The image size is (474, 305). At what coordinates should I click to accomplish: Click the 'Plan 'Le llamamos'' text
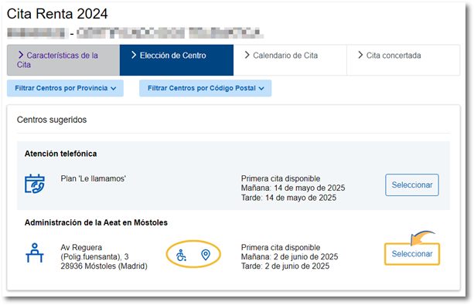click(93, 178)
